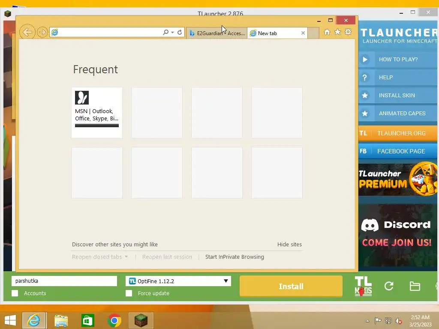Click the address bar search magnifier icon
The height and width of the screenshot is (329, 439).
pyautogui.click(x=166, y=32)
